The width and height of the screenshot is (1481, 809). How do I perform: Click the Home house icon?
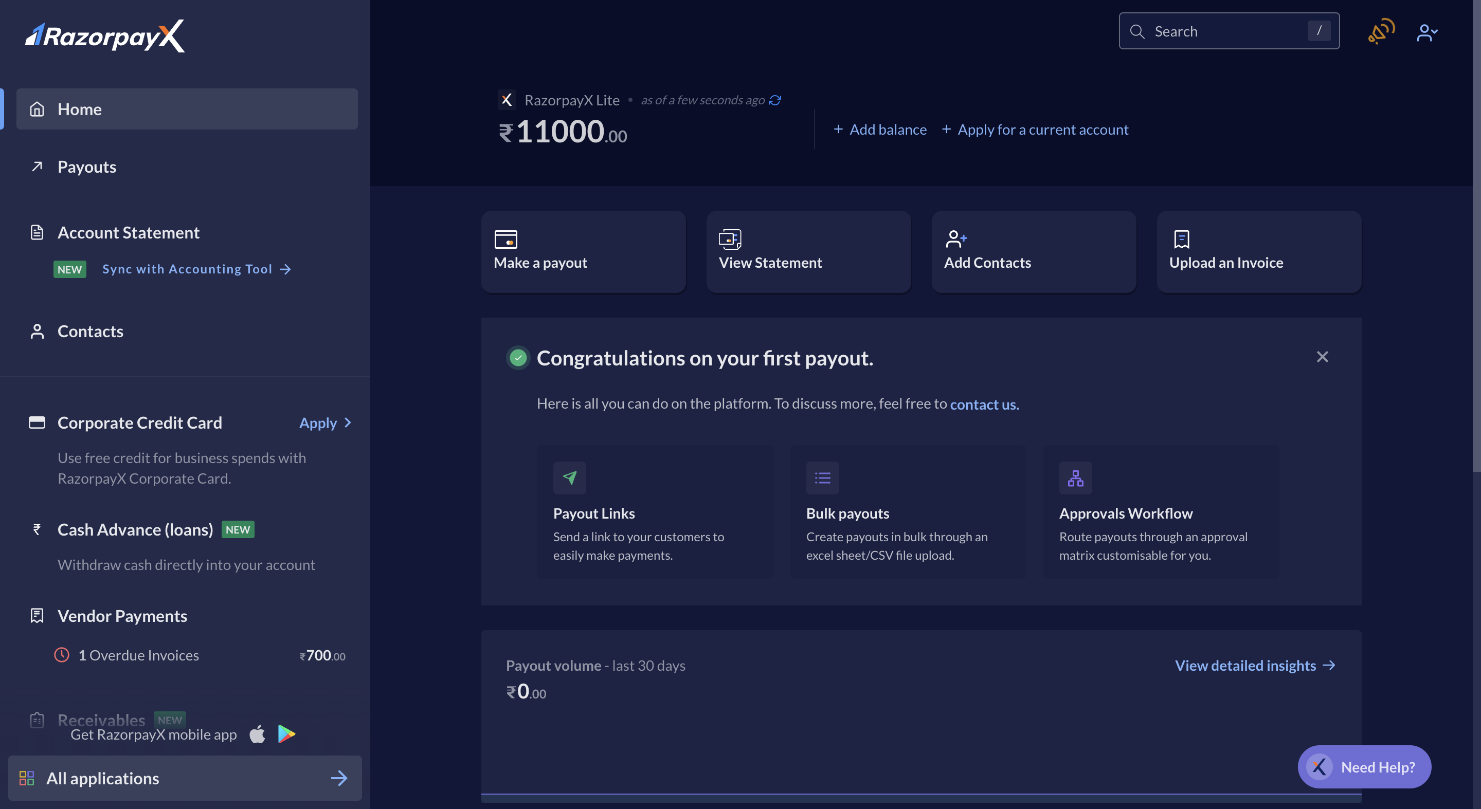37,108
